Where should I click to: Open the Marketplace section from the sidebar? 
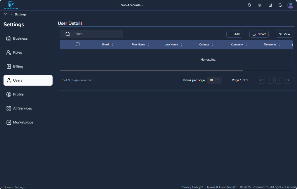tap(23, 122)
